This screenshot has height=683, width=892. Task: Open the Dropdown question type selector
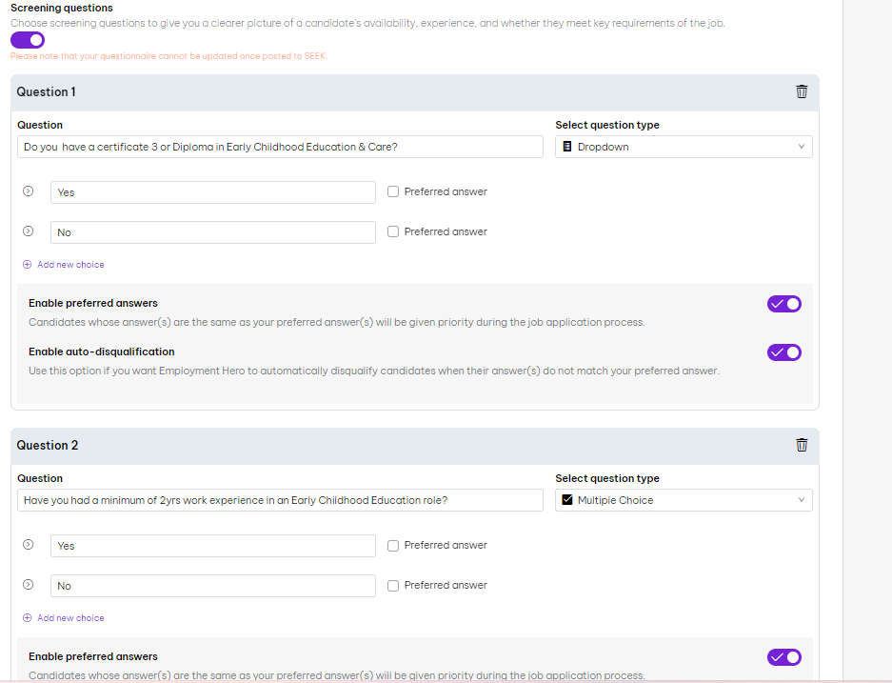tap(683, 147)
